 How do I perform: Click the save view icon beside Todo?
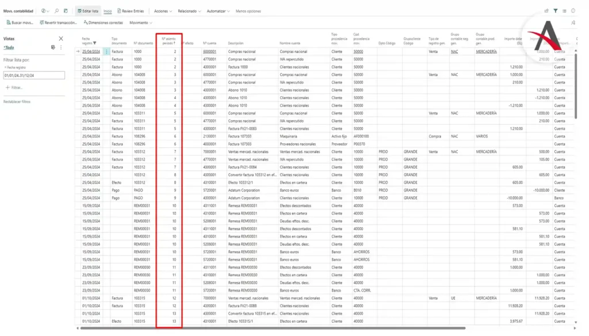(53, 48)
